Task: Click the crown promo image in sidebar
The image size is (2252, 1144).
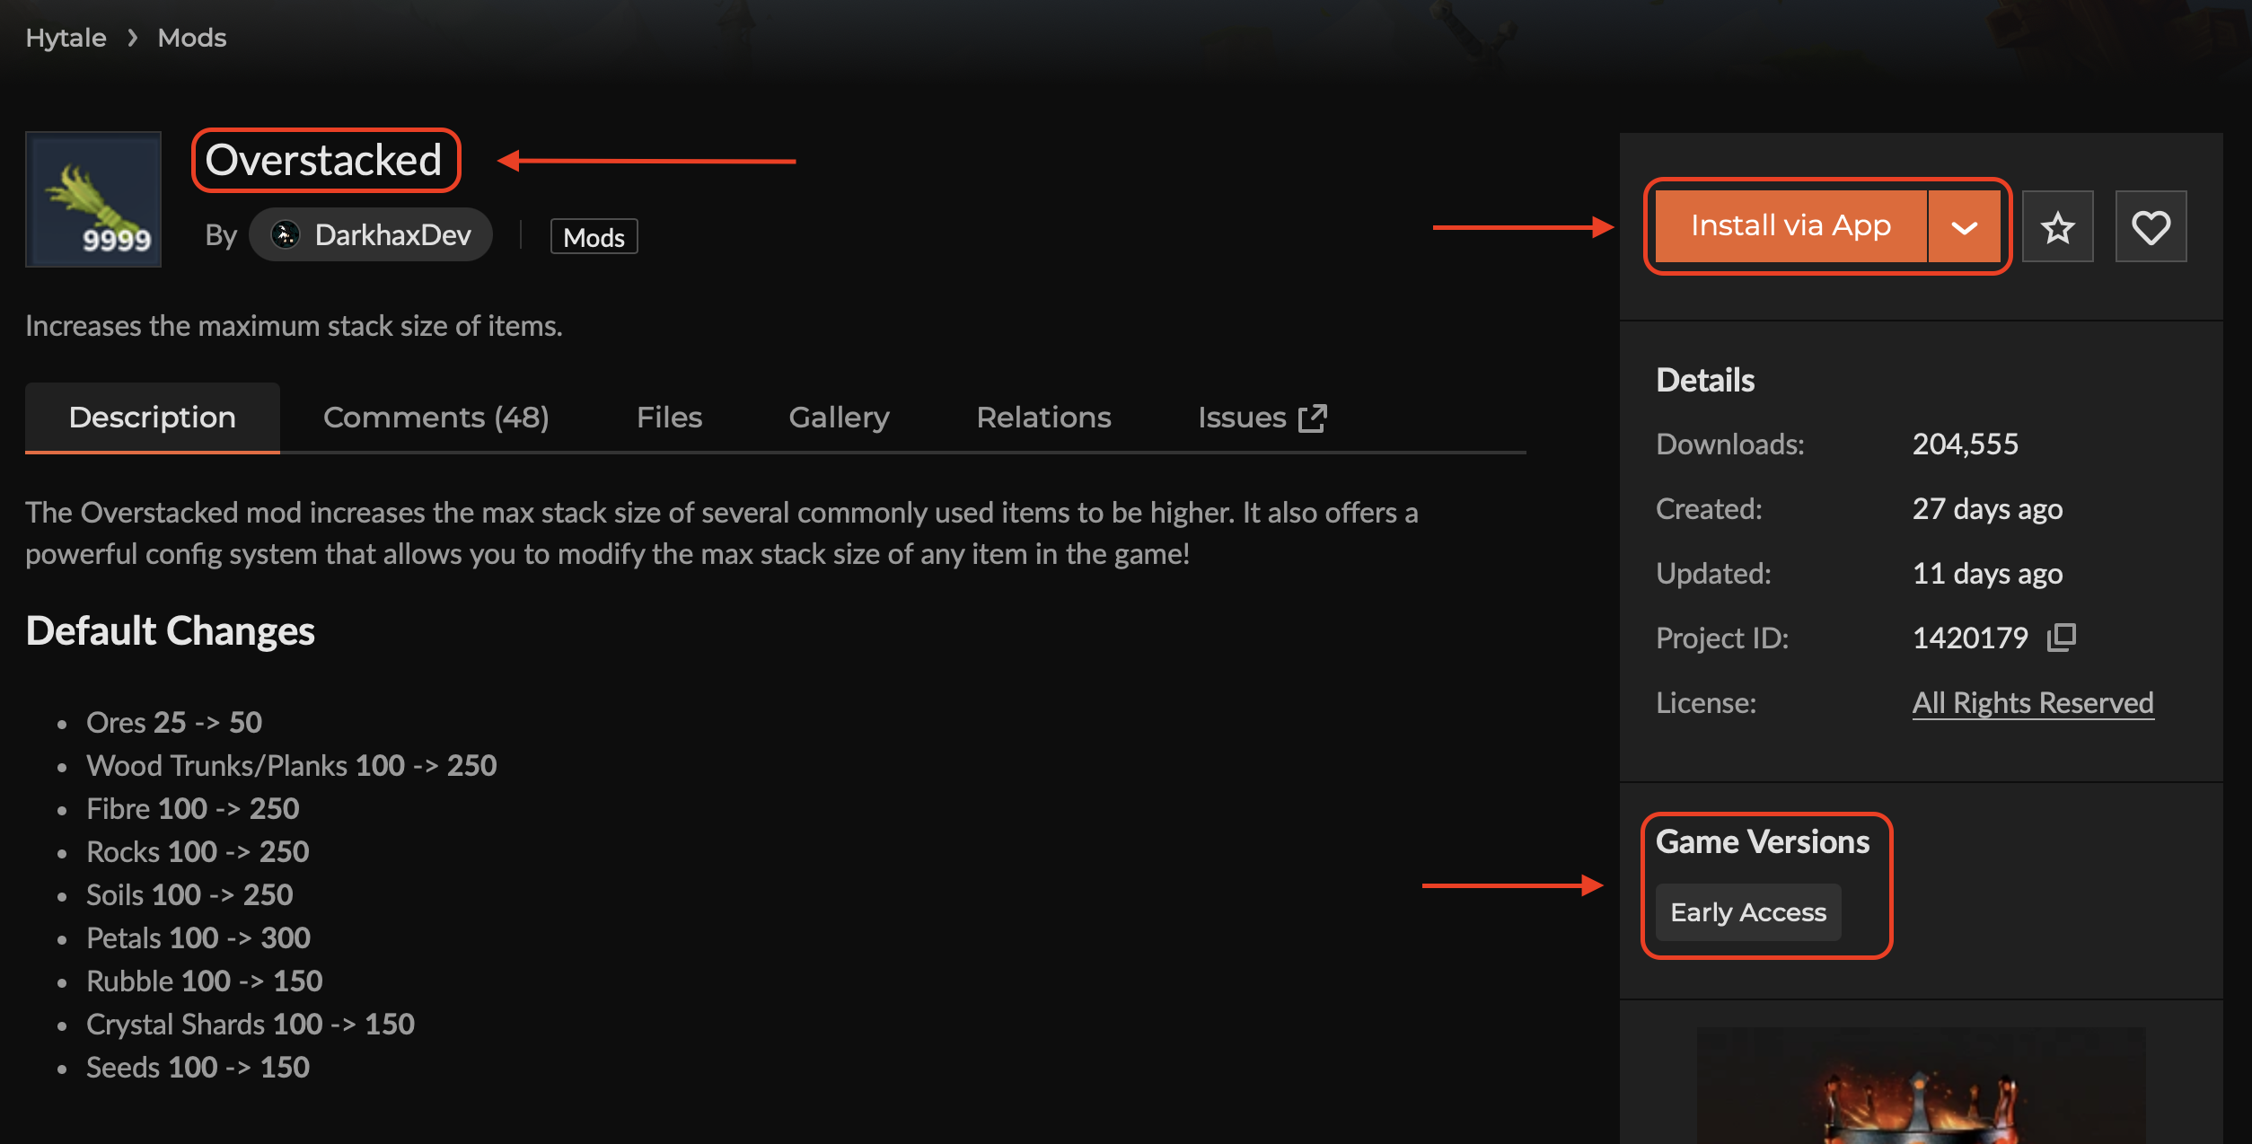Action: point(1920,1091)
